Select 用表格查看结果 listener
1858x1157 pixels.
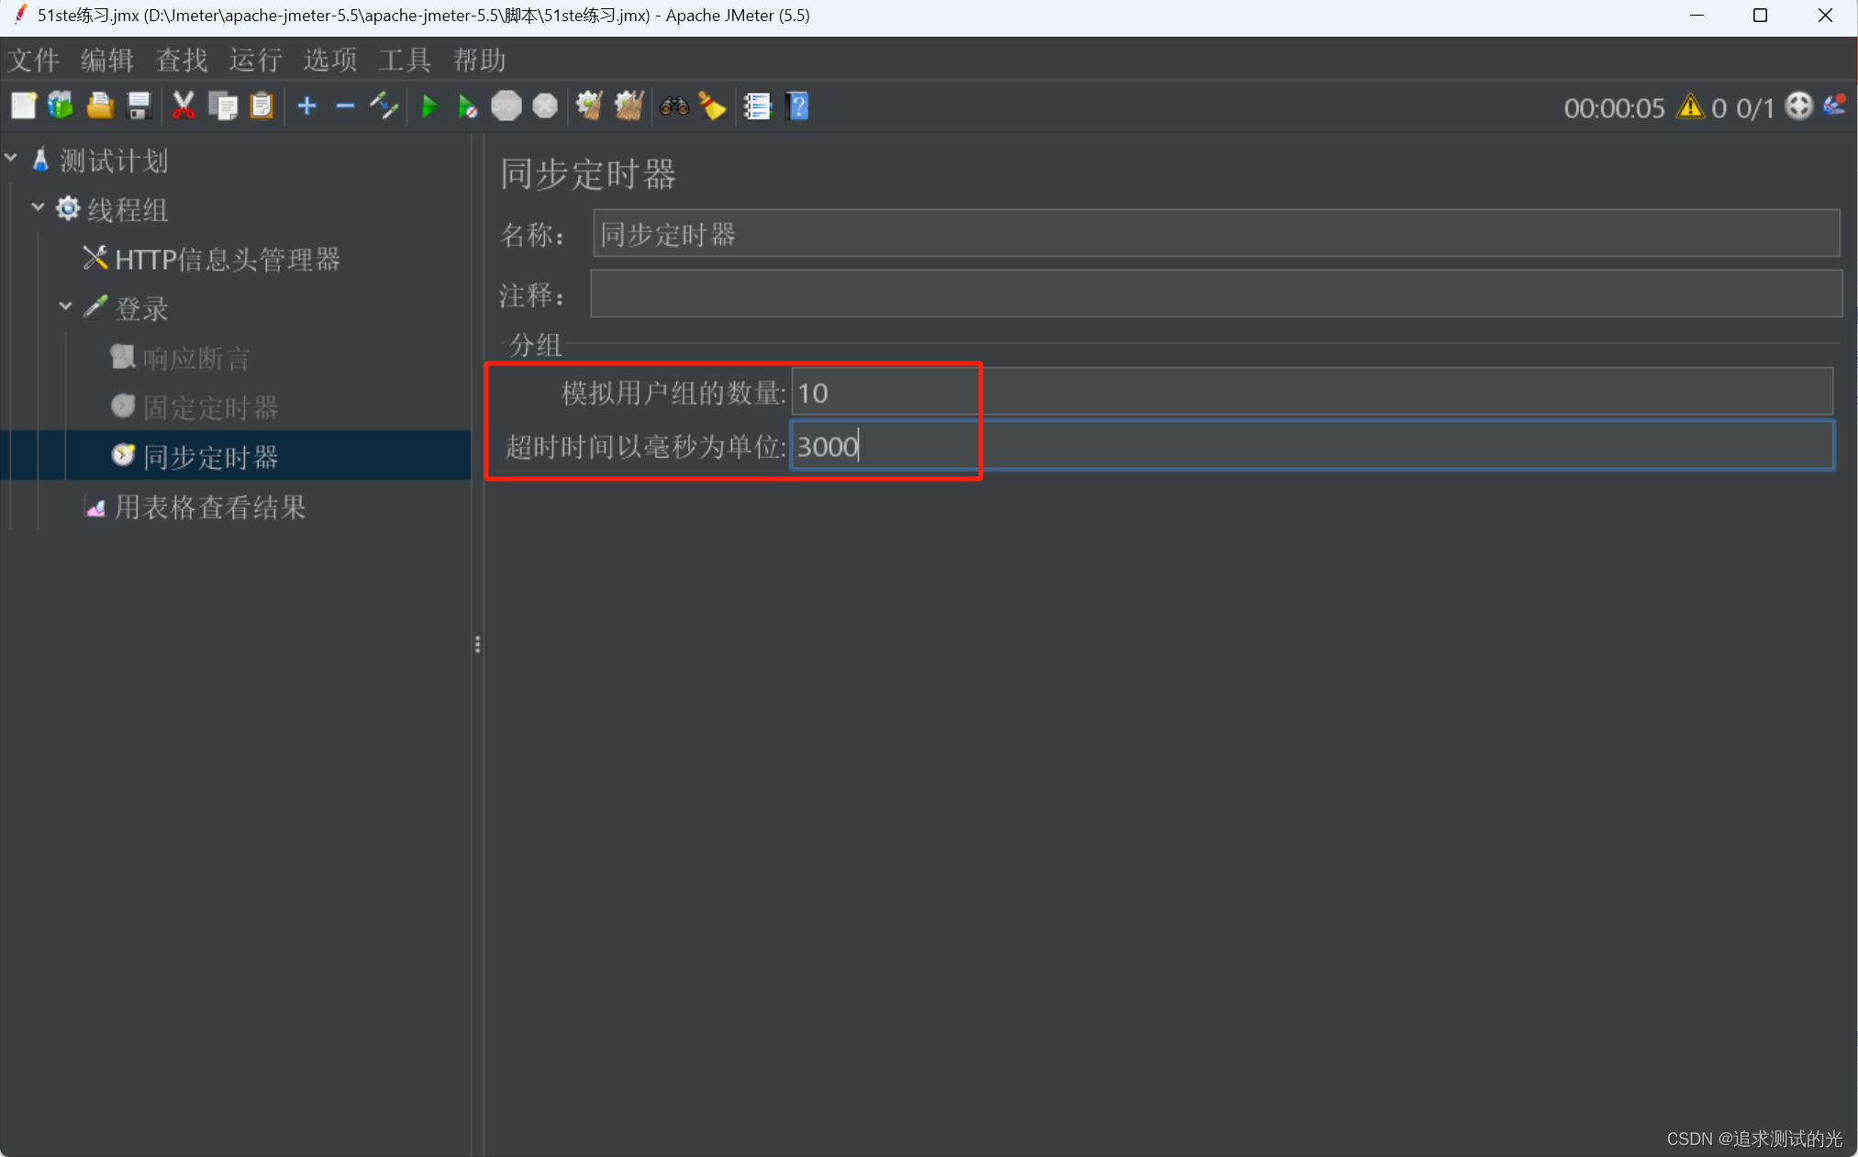pos(210,507)
